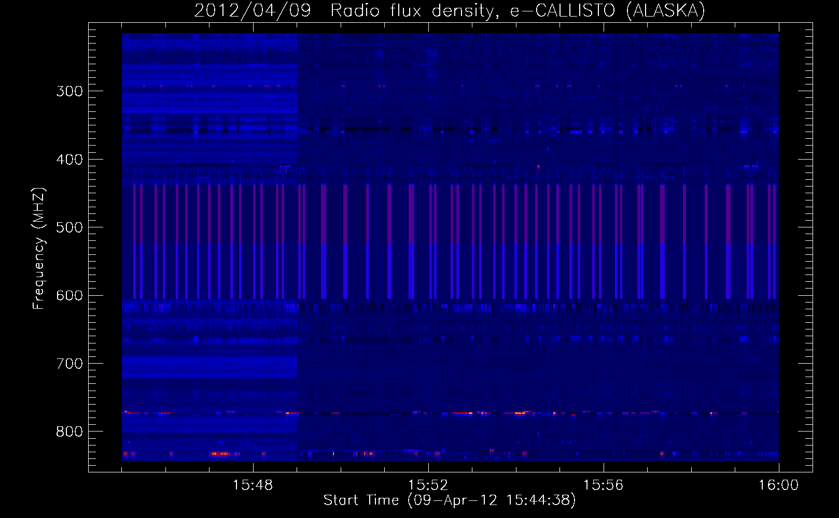Click the 600 frequency tick label
Image resolution: width=839 pixels, height=518 pixels.
(69, 296)
